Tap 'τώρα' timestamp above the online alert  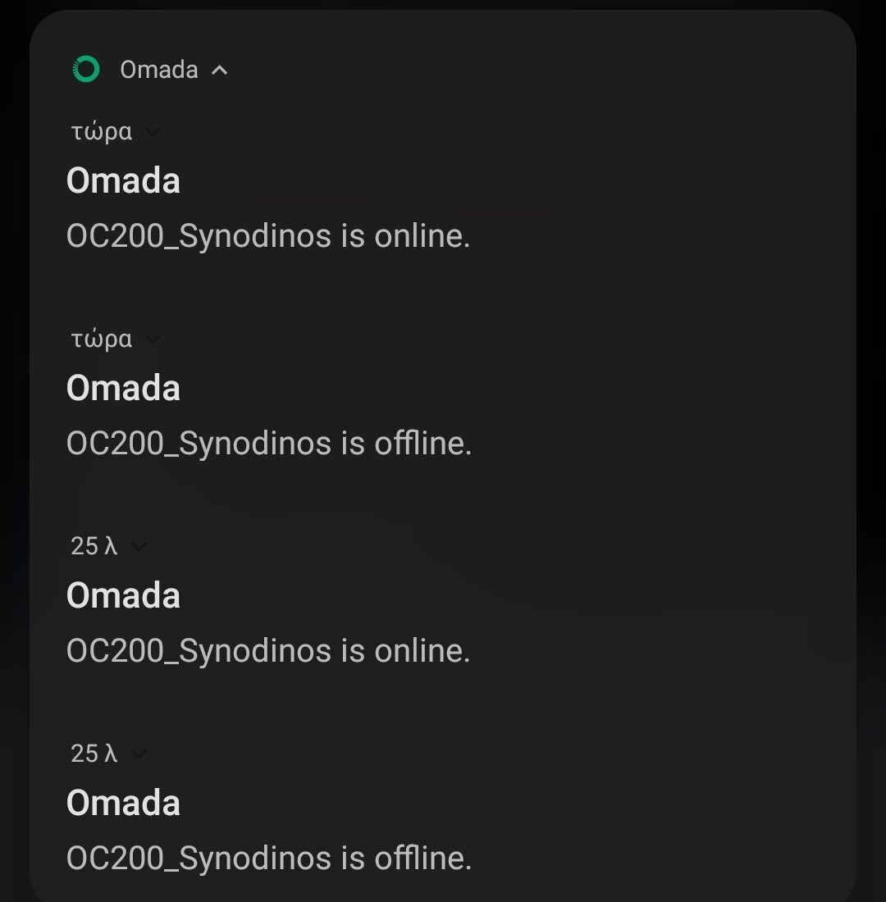[102, 132]
